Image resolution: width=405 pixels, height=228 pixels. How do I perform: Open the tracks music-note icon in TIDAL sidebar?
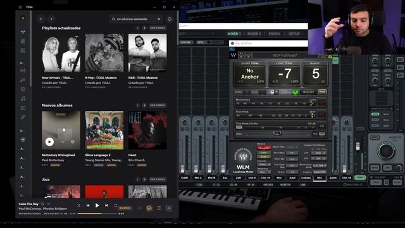(x=23, y=99)
